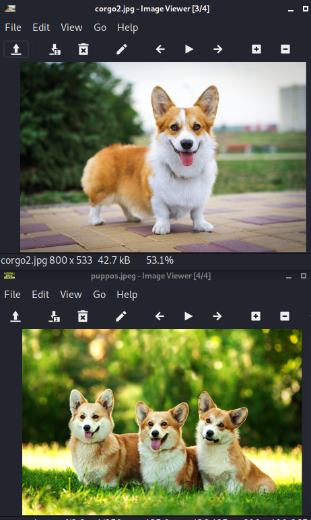Screen dimensions: 311x520
Task: Go to the previous image in the corgo2.jpg window
Action: coord(160,49)
